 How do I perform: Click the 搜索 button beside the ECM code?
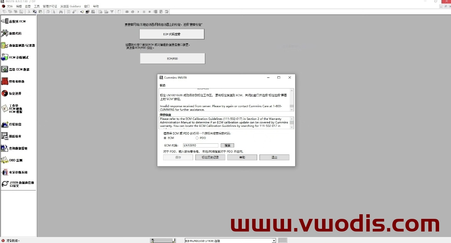(x=228, y=145)
